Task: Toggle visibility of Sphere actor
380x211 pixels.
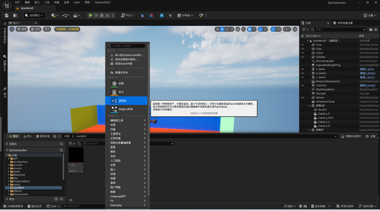Action: coord(302,97)
